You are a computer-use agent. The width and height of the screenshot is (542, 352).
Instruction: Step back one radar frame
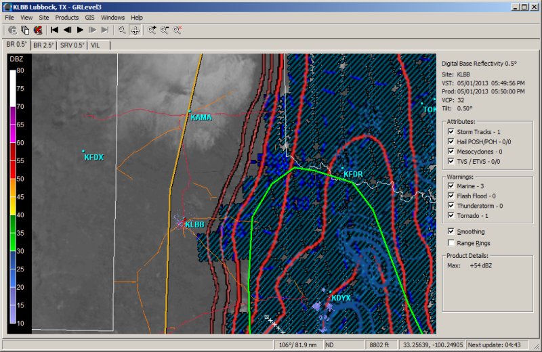tap(67, 30)
